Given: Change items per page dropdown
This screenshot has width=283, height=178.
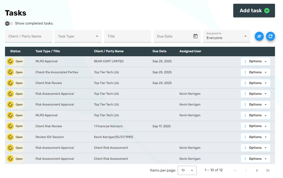Looking at the screenshot, I should [x=187, y=170].
